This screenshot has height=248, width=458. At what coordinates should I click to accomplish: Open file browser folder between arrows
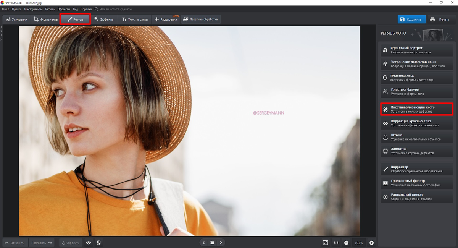point(212,243)
